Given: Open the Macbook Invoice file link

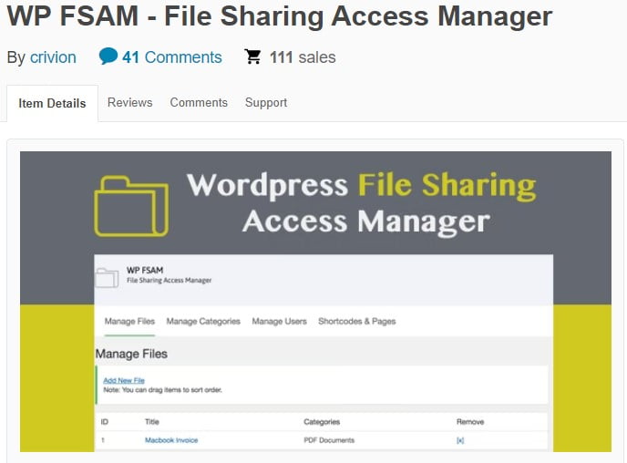Looking at the screenshot, I should click(171, 440).
